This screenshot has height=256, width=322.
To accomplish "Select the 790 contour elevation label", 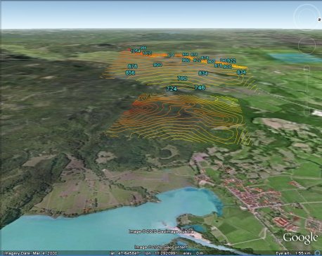I will pos(182,78).
